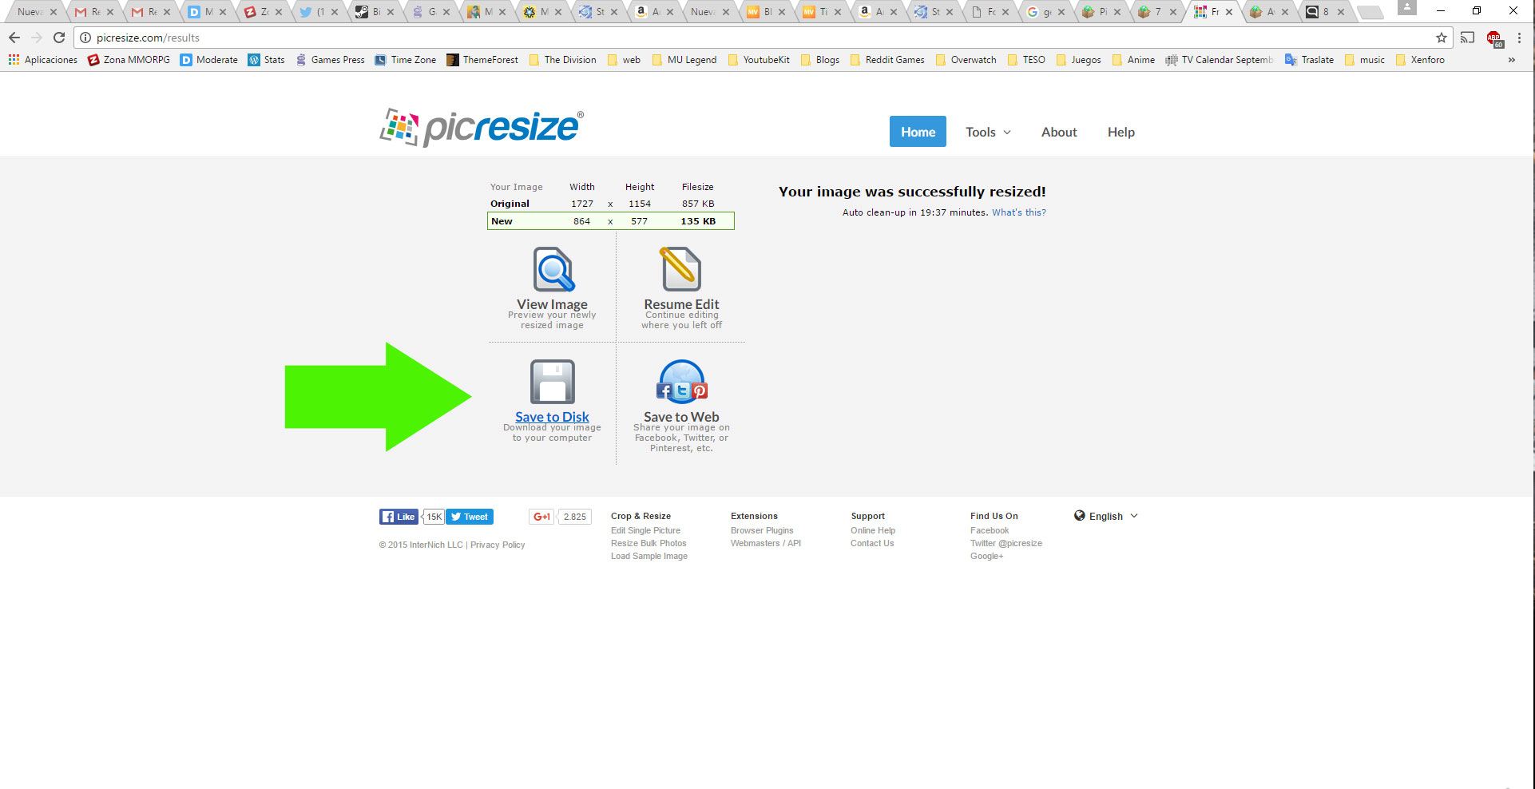Expand the Tools dropdown menu
Viewport: 1535px width, 789px height.
pos(988,132)
